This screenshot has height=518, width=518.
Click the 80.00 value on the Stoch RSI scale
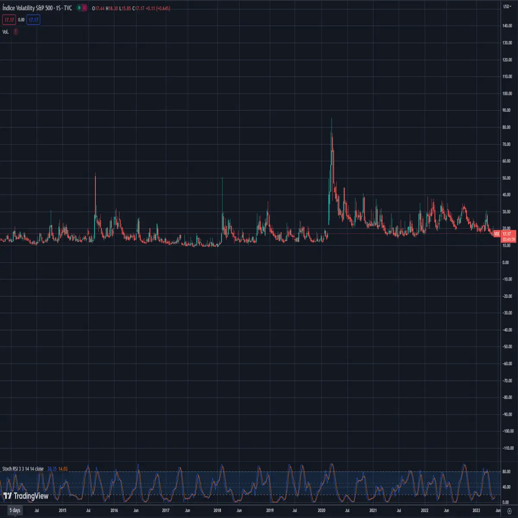point(507,472)
